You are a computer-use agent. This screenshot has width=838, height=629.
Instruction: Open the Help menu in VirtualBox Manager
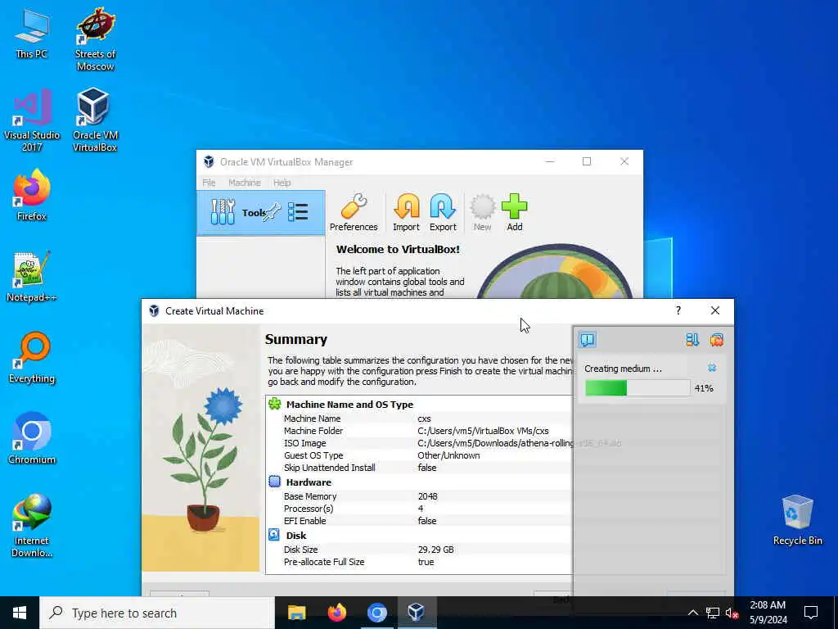tap(282, 183)
